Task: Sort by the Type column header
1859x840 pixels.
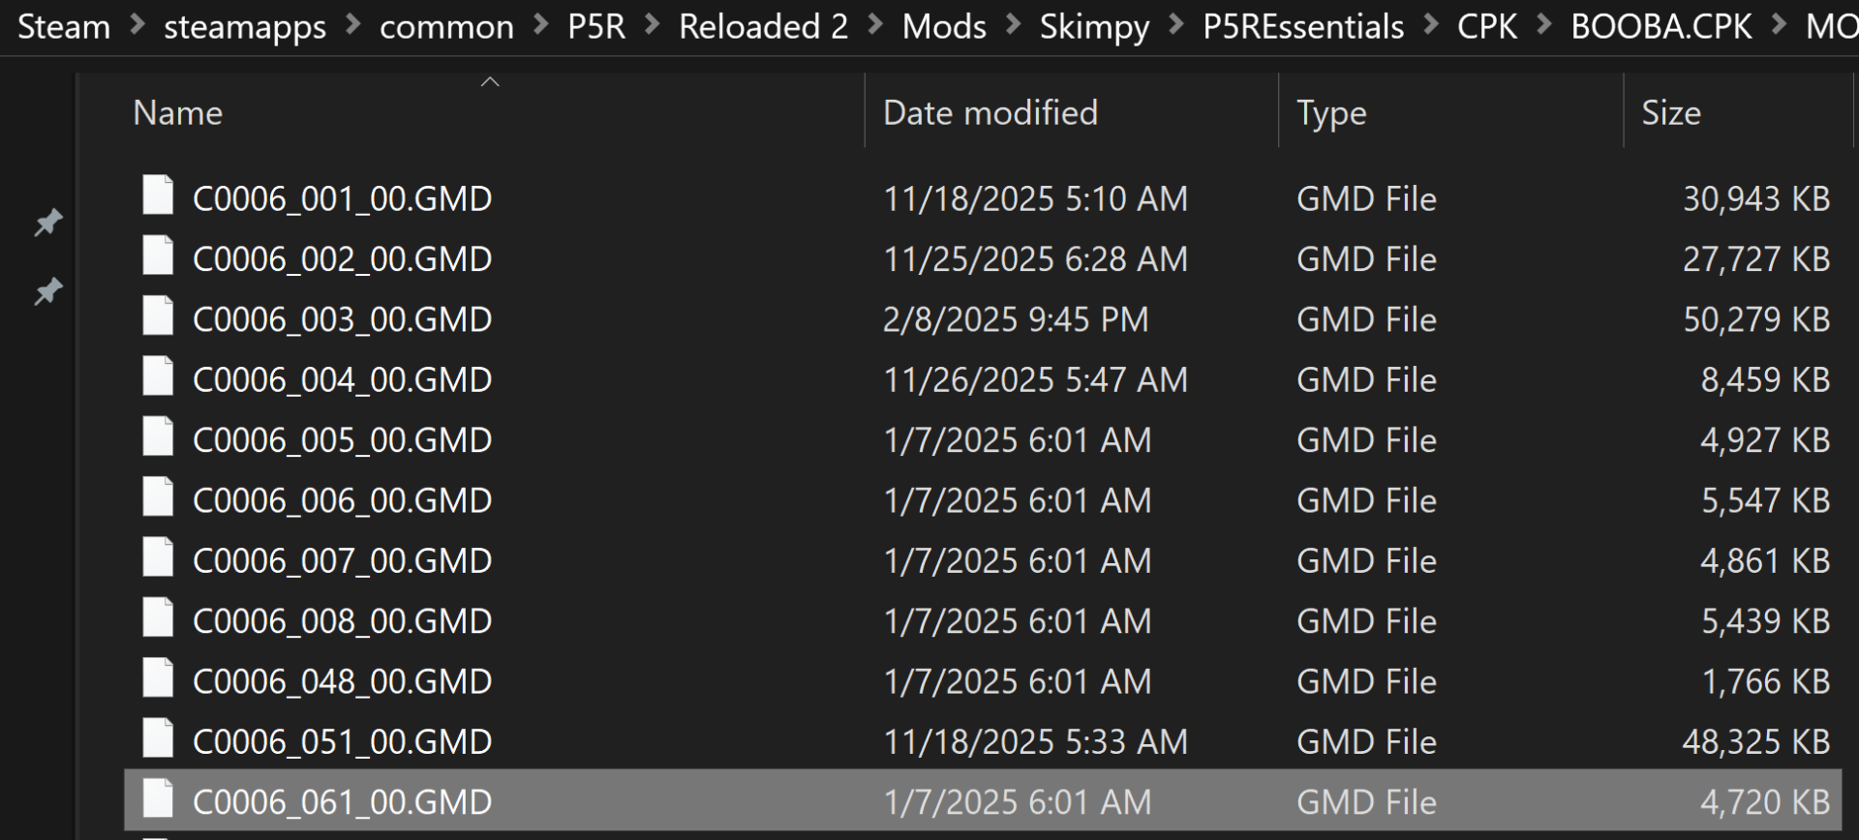Action: tap(1331, 114)
